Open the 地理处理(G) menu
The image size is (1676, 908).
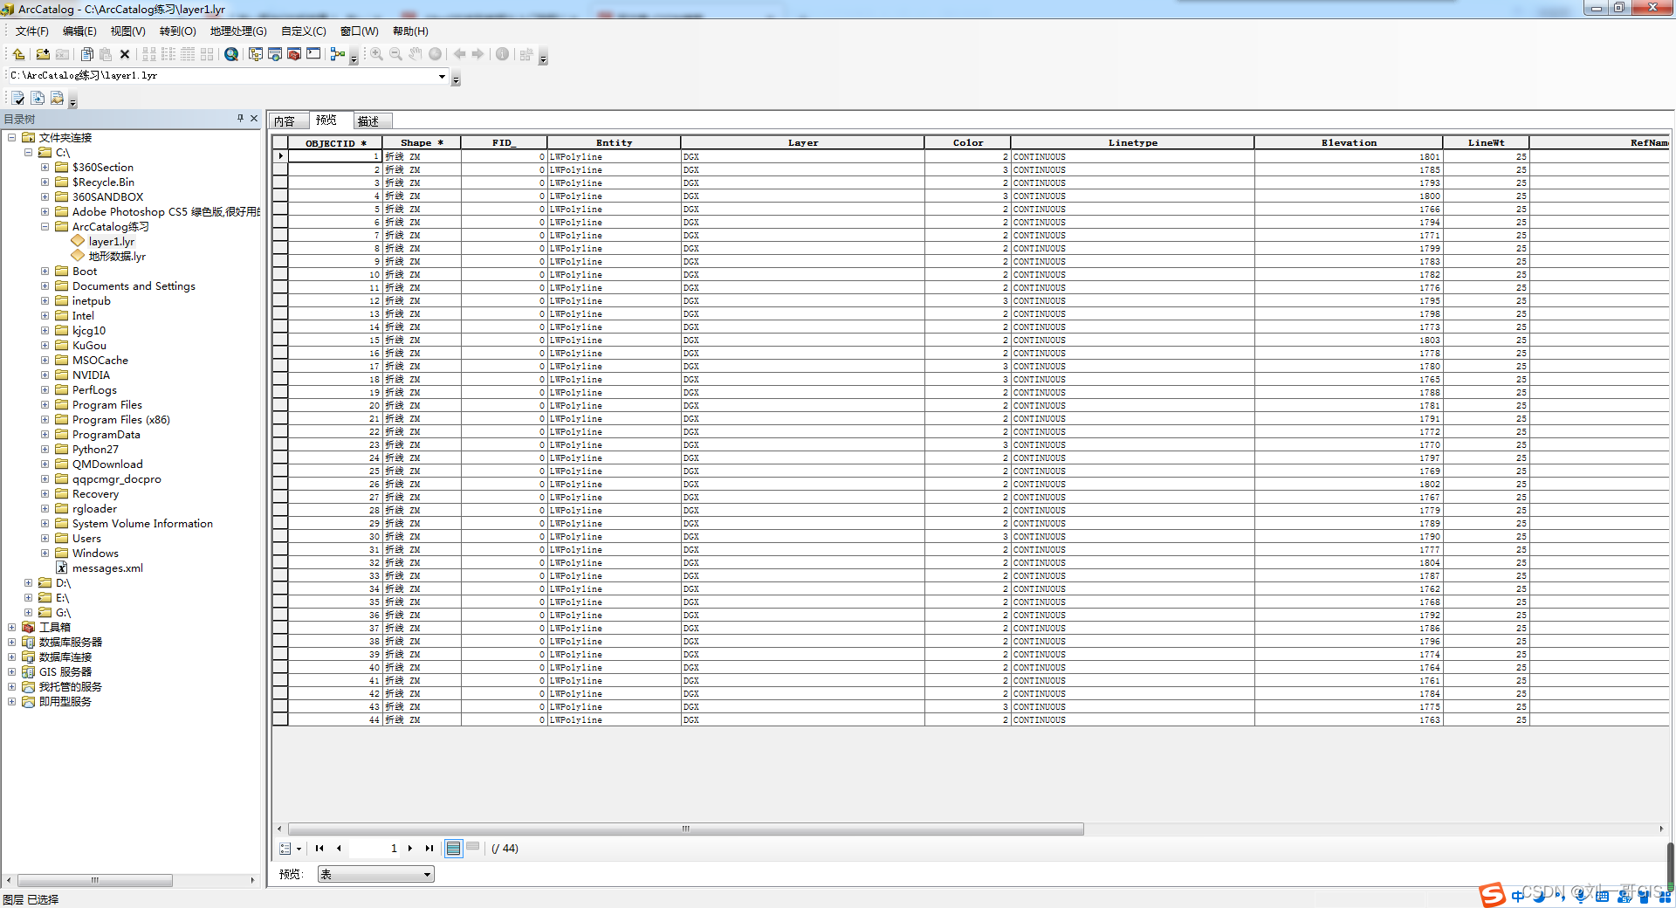click(237, 31)
